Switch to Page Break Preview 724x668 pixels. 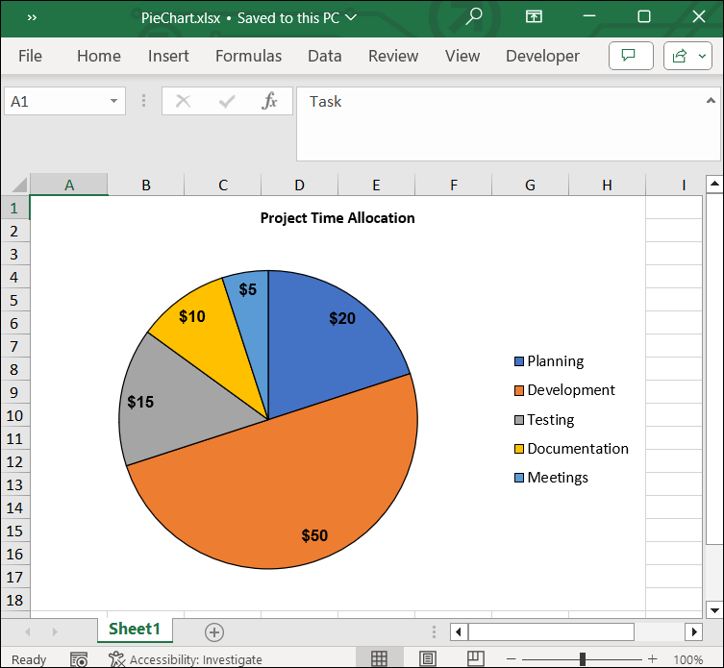(476, 658)
